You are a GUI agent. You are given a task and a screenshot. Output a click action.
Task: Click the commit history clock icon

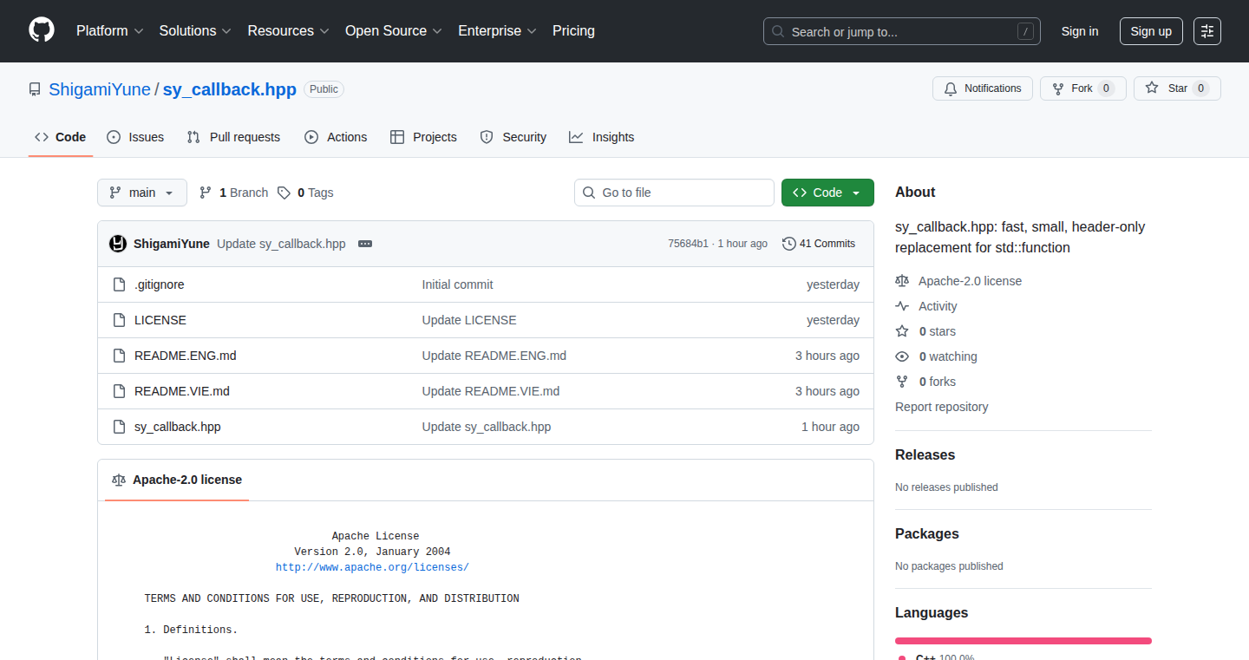coord(789,244)
